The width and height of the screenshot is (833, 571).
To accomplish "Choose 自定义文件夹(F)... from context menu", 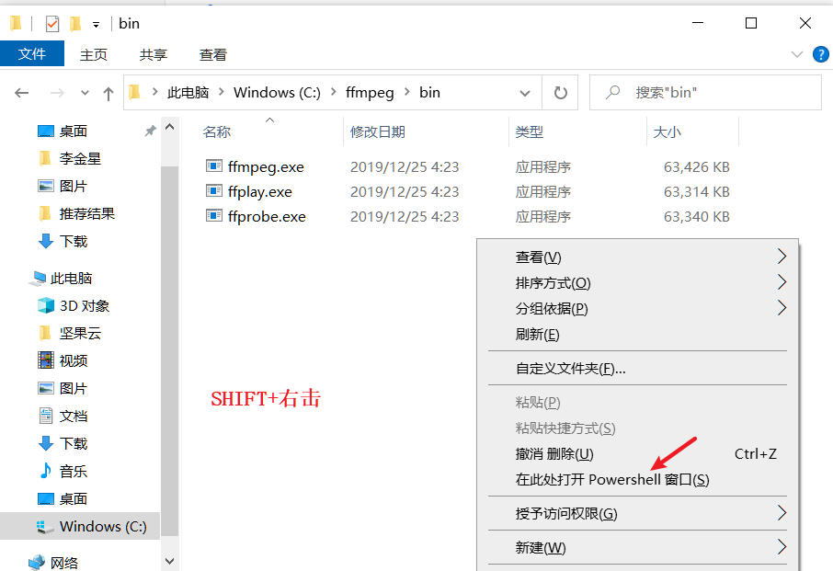I will tap(637, 368).
